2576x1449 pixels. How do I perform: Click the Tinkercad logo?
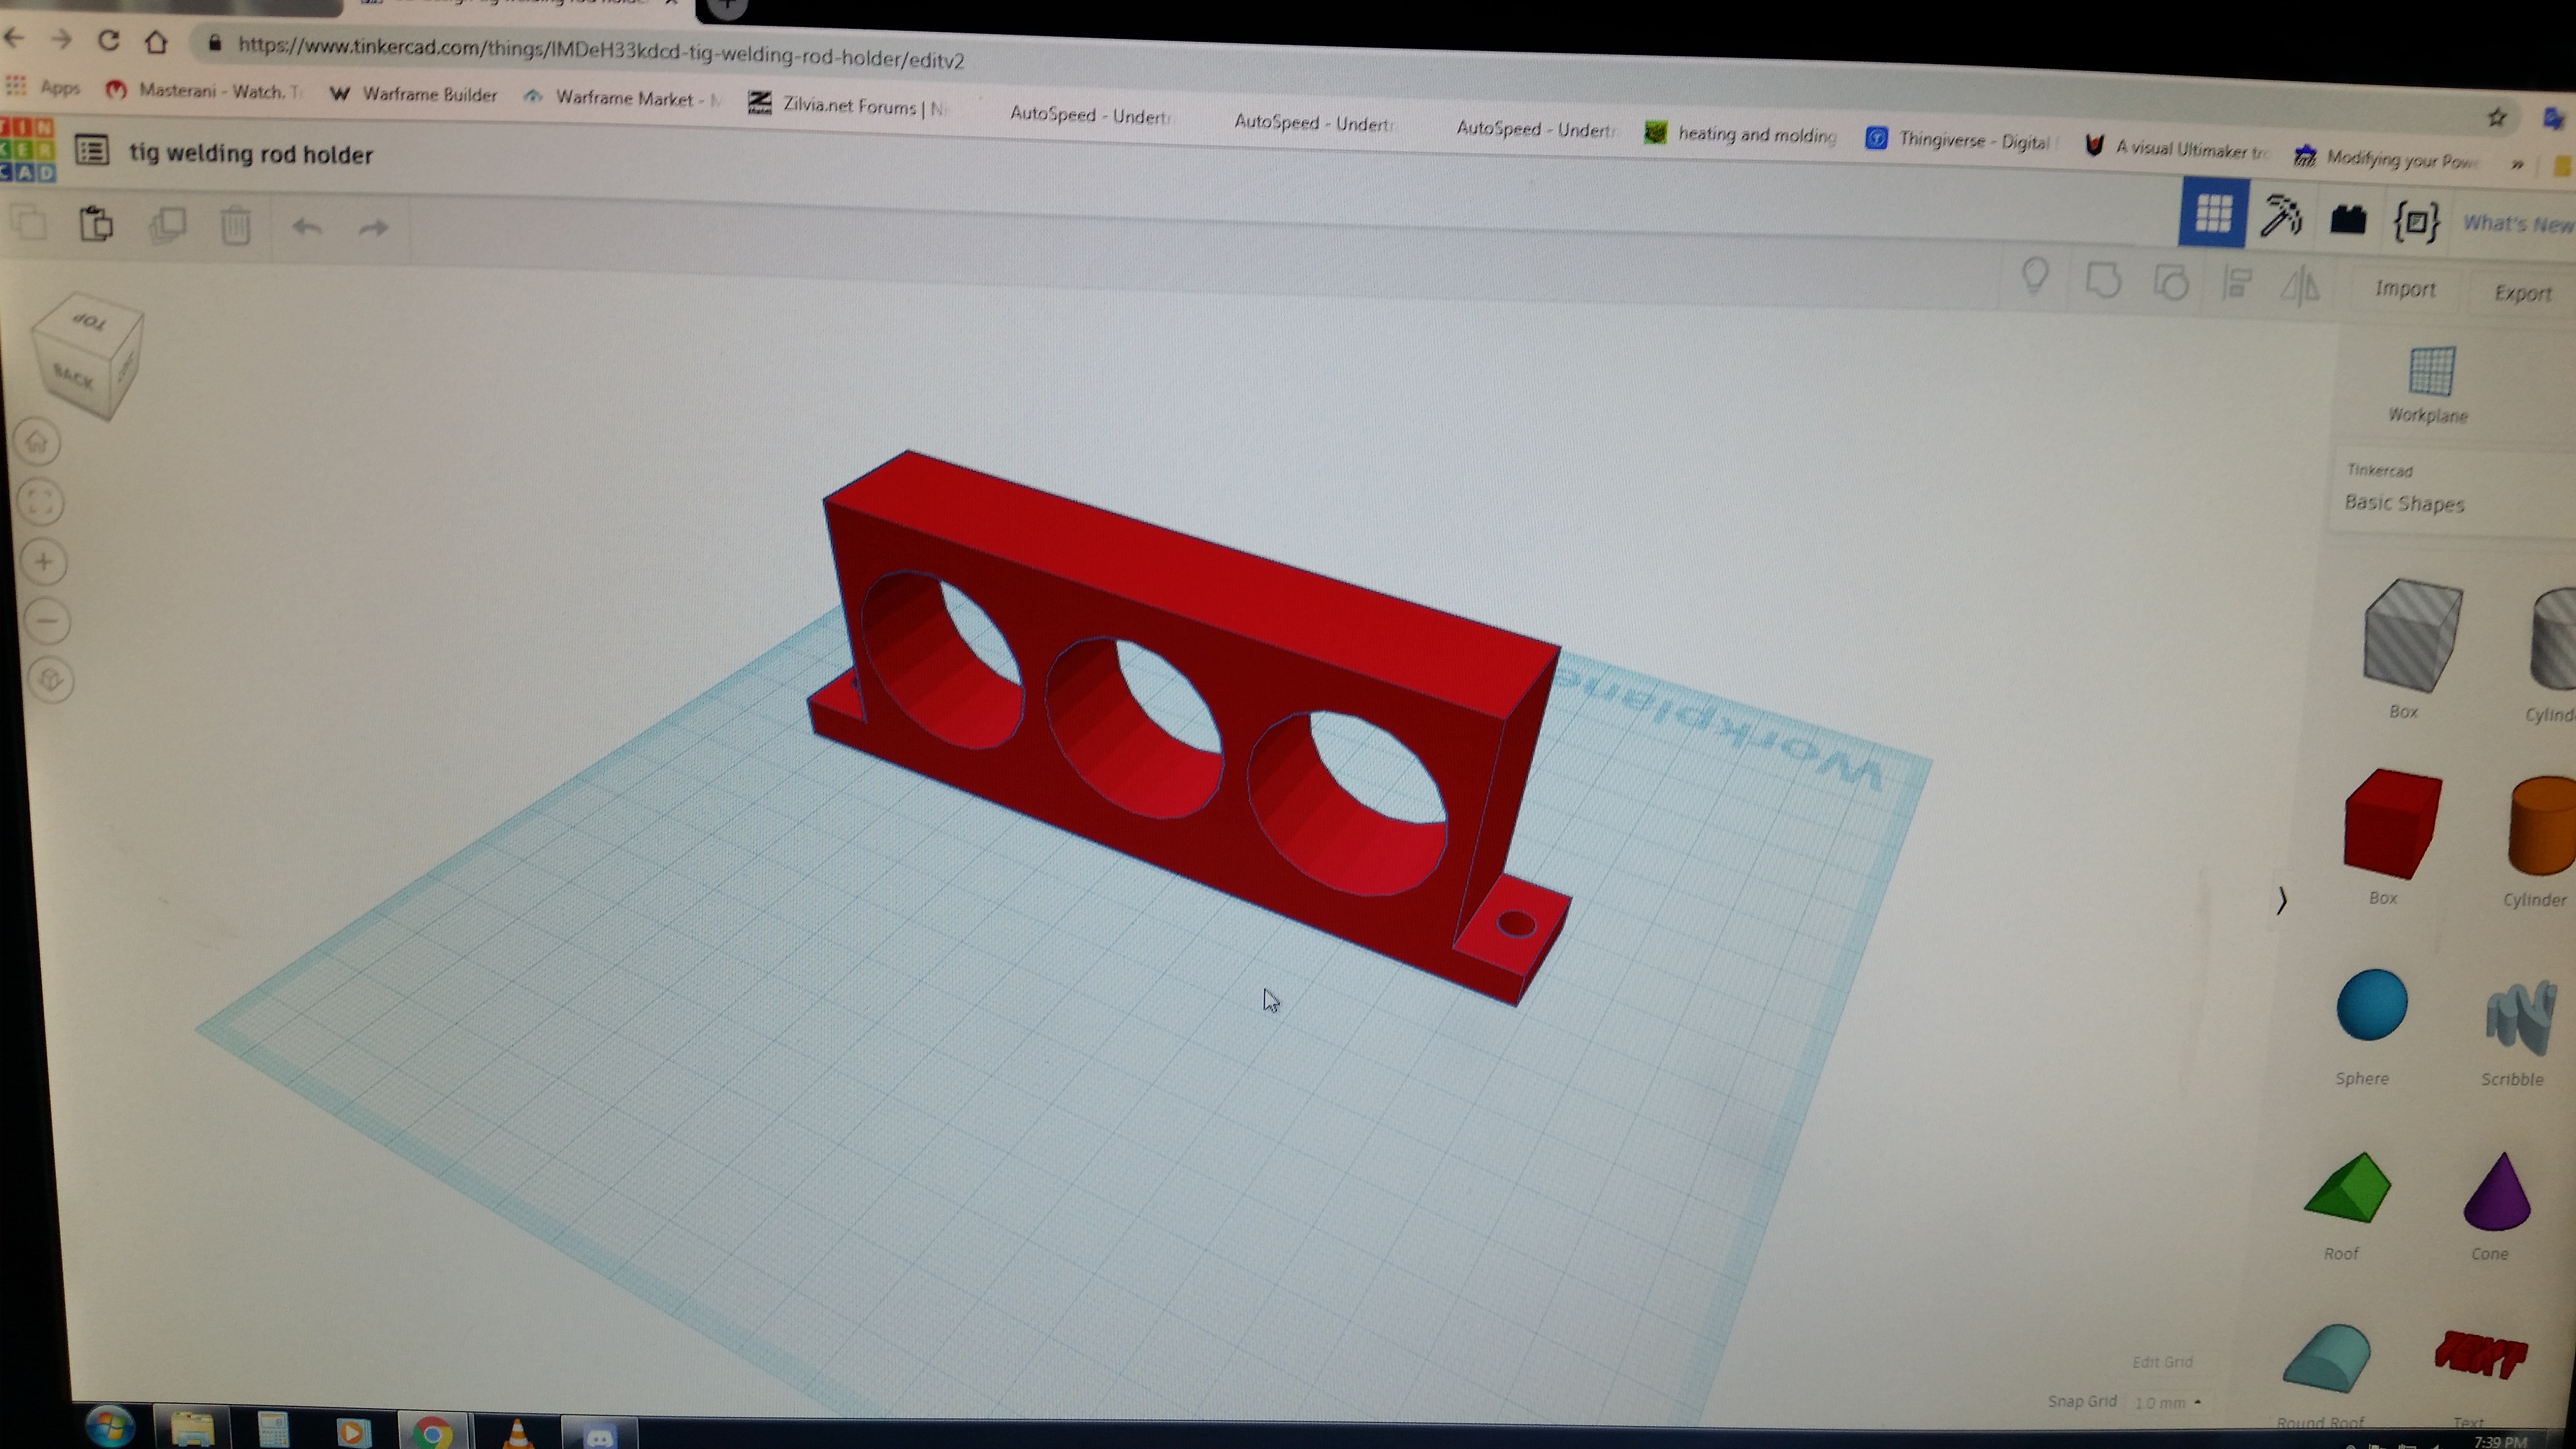pos(27,150)
